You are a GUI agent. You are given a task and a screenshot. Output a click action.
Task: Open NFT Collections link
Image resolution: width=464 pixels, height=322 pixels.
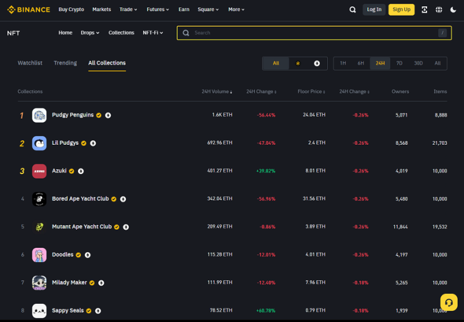coord(121,33)
